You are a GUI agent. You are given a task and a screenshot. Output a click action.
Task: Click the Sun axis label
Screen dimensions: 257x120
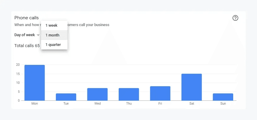coord(223,104)
